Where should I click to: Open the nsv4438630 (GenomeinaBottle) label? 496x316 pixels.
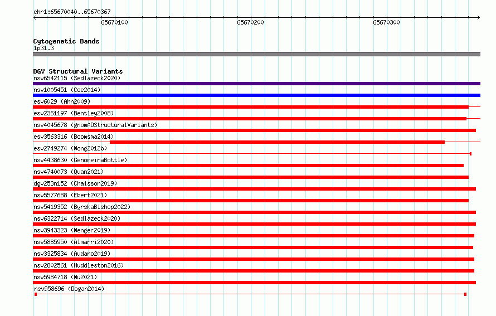tap(80, 160)
